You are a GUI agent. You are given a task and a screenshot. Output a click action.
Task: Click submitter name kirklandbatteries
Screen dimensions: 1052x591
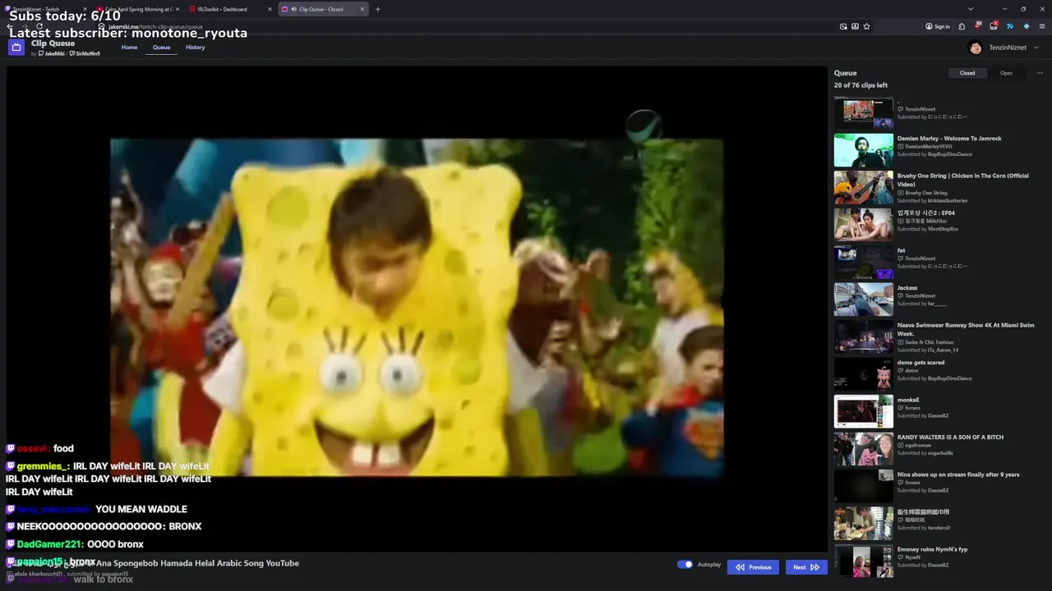click(948, 200)
